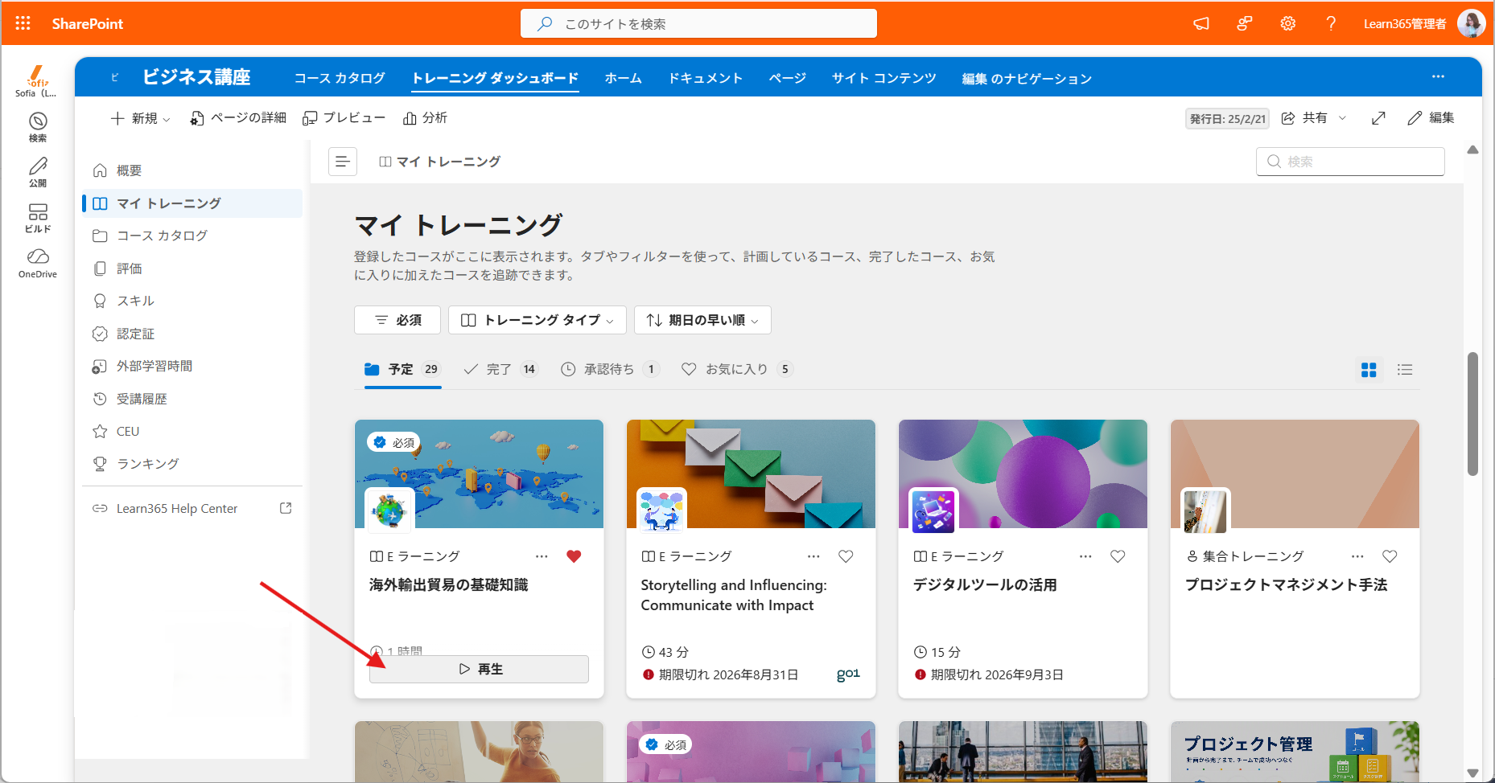This screenshot has width=1495, height=783.
Task: Expand the 共有 dropdown chevron
Action: tap(1342, 118)
